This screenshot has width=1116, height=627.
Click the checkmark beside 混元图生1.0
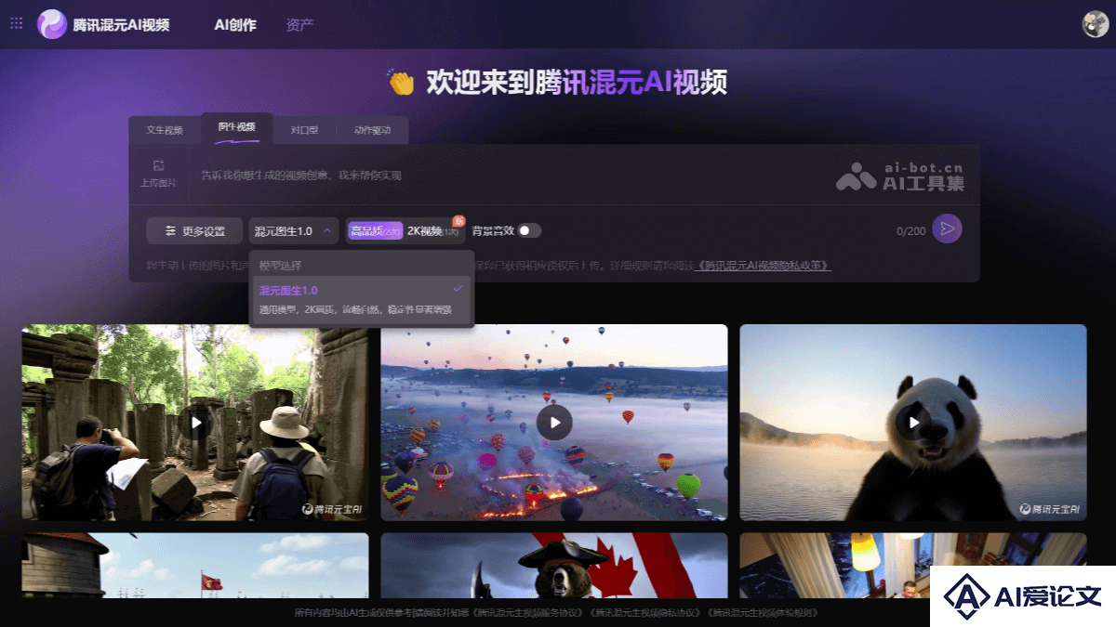point(458,290)
